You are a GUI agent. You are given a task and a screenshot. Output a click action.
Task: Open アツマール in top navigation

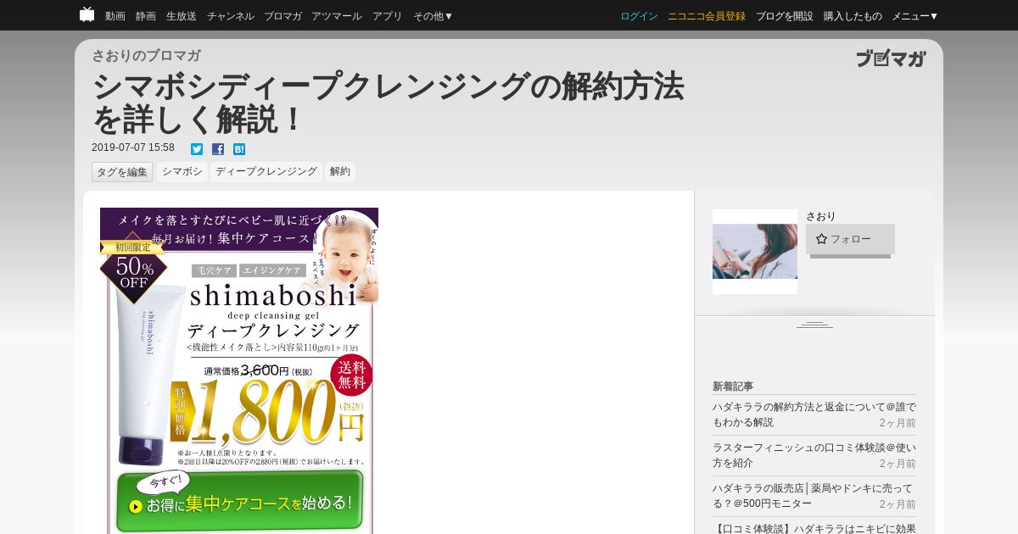click(x=337, y=16)
